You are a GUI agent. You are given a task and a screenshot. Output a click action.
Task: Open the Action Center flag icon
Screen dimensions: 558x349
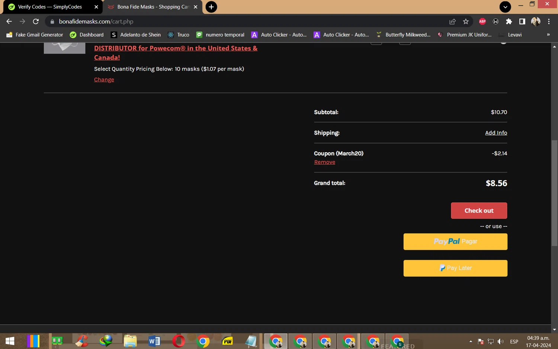coord(481,342)
